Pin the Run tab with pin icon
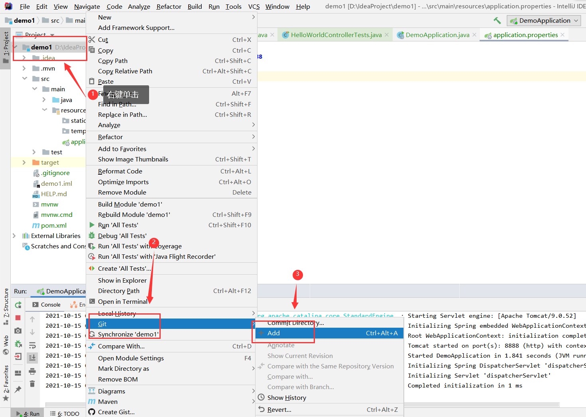 18,389
